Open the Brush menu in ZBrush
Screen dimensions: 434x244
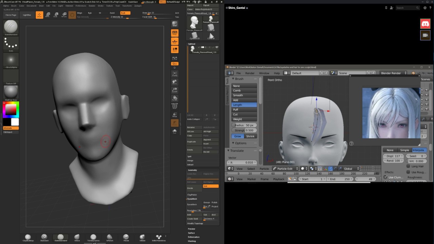click(14, 6)
